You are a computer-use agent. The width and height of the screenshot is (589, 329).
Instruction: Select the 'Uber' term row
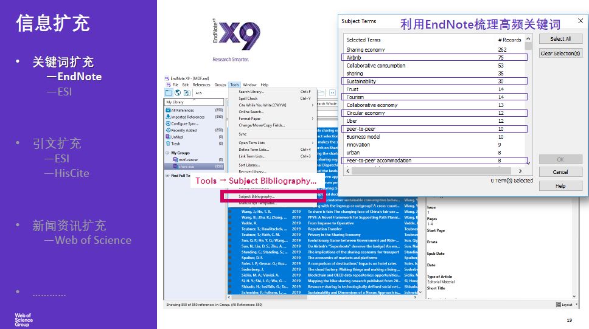(434, 121)
